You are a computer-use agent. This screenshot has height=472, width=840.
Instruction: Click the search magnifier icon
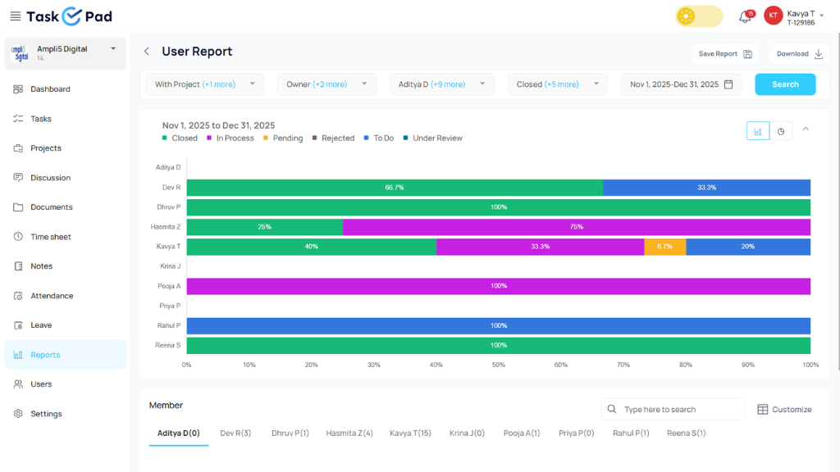coord(612,410)
